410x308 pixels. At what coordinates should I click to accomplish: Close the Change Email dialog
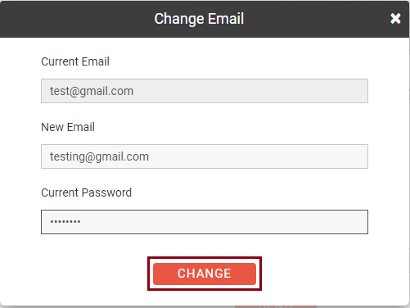click(x=395, y=19)
